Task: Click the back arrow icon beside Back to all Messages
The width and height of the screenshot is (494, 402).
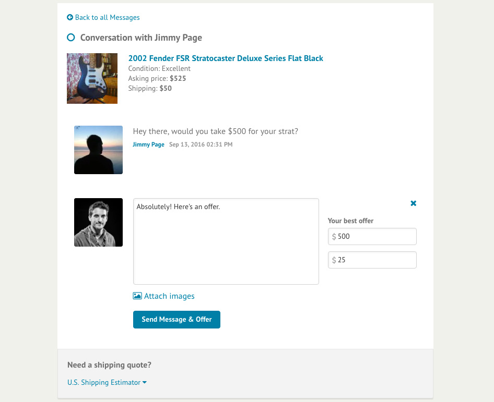Action: [69, 17]
